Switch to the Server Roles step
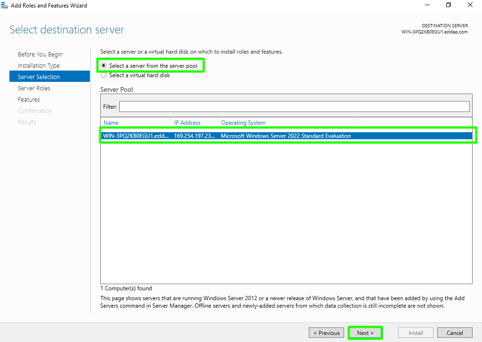 click(x=34, y=88)
